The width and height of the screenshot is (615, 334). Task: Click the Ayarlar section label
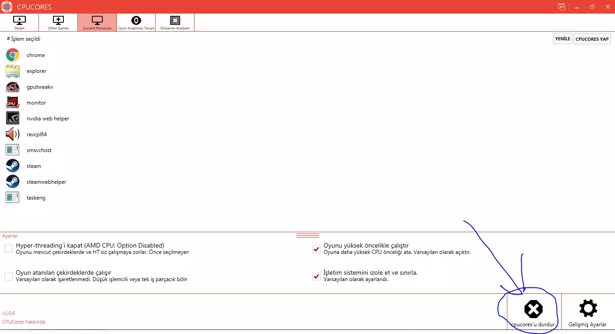point(10,236)
